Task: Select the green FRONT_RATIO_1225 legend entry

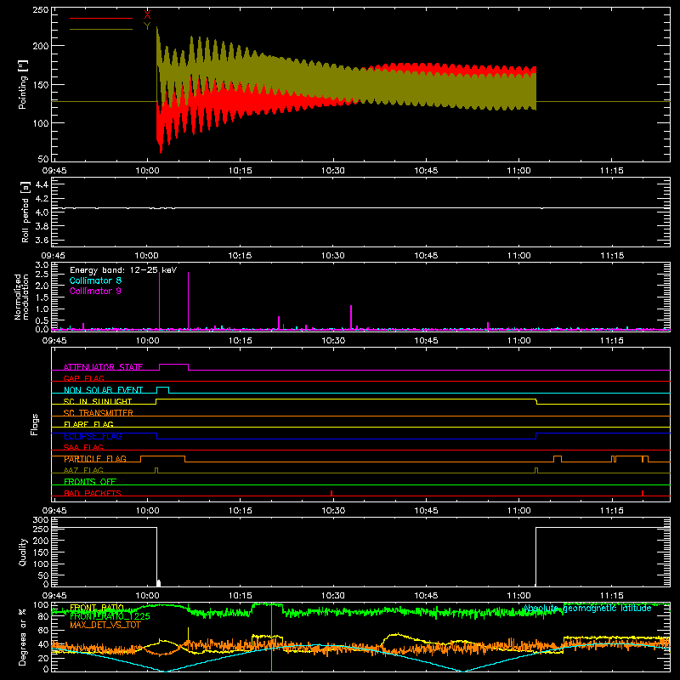Action: 110,616
